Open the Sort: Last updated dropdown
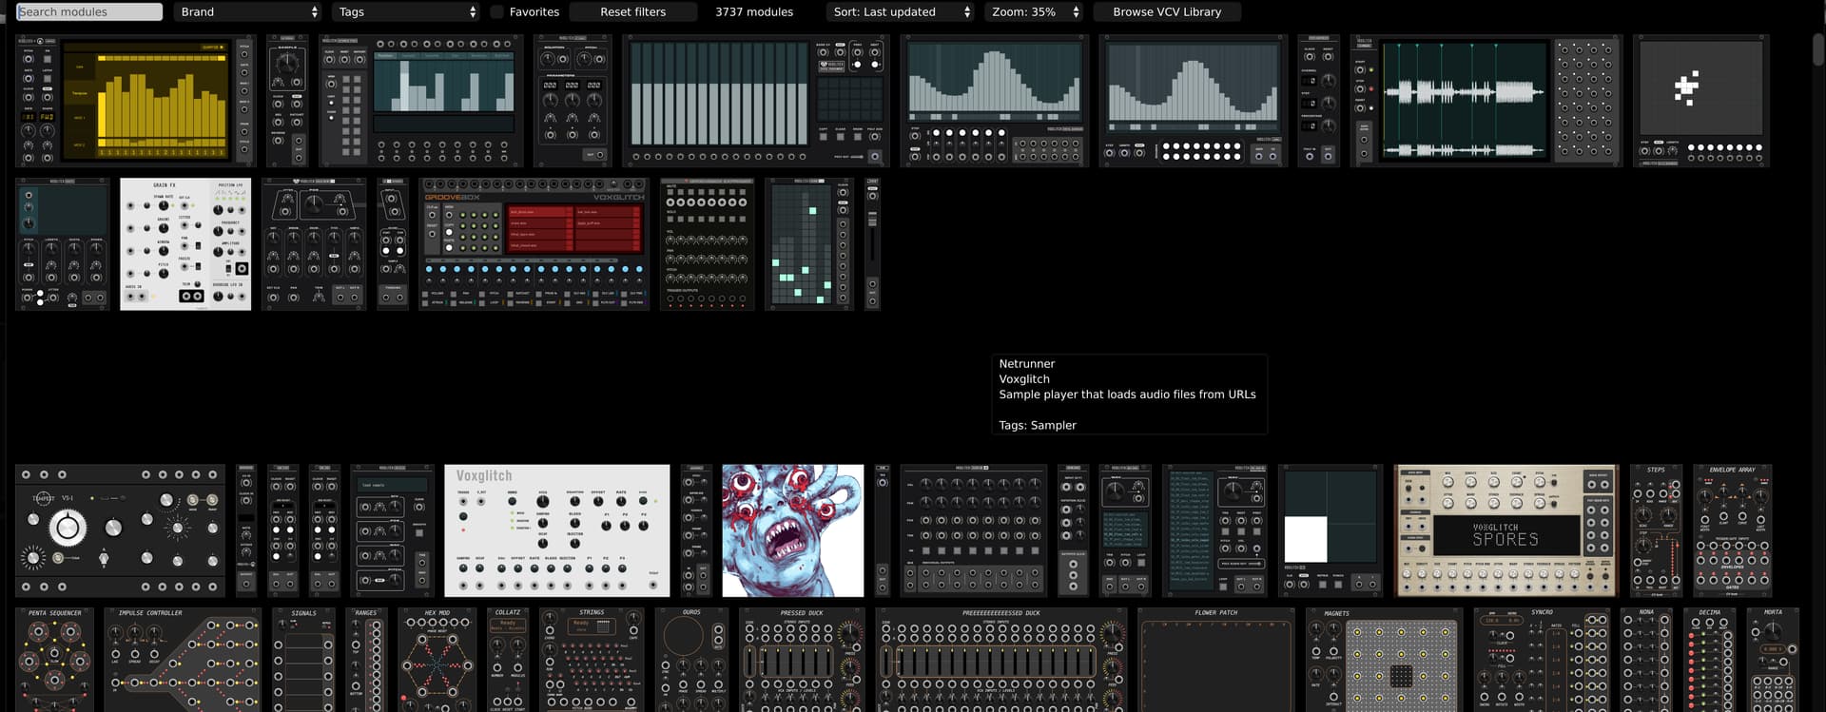The height and width of the screenshot is (712, 1826). tap(902, 12)
